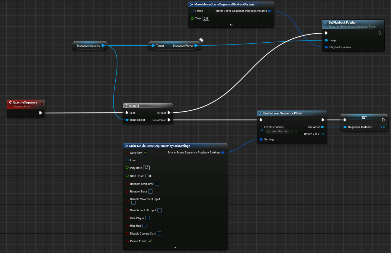Click the Play Rate value field

146,168
